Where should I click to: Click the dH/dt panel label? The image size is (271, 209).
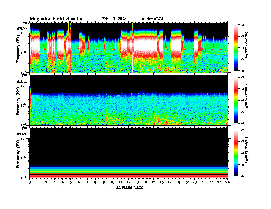pos(22,29)
